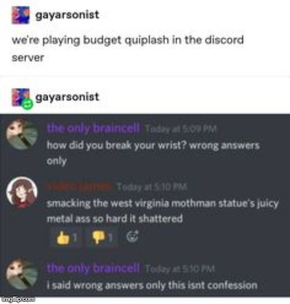Click the Today at 5:09 PM timestamp
The width and height of the screenshot is (290, 304).
point(180,129)
